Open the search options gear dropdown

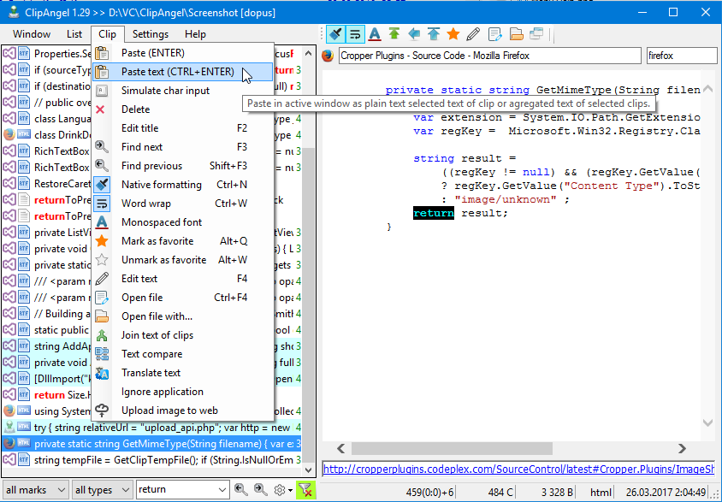point(282,490)
